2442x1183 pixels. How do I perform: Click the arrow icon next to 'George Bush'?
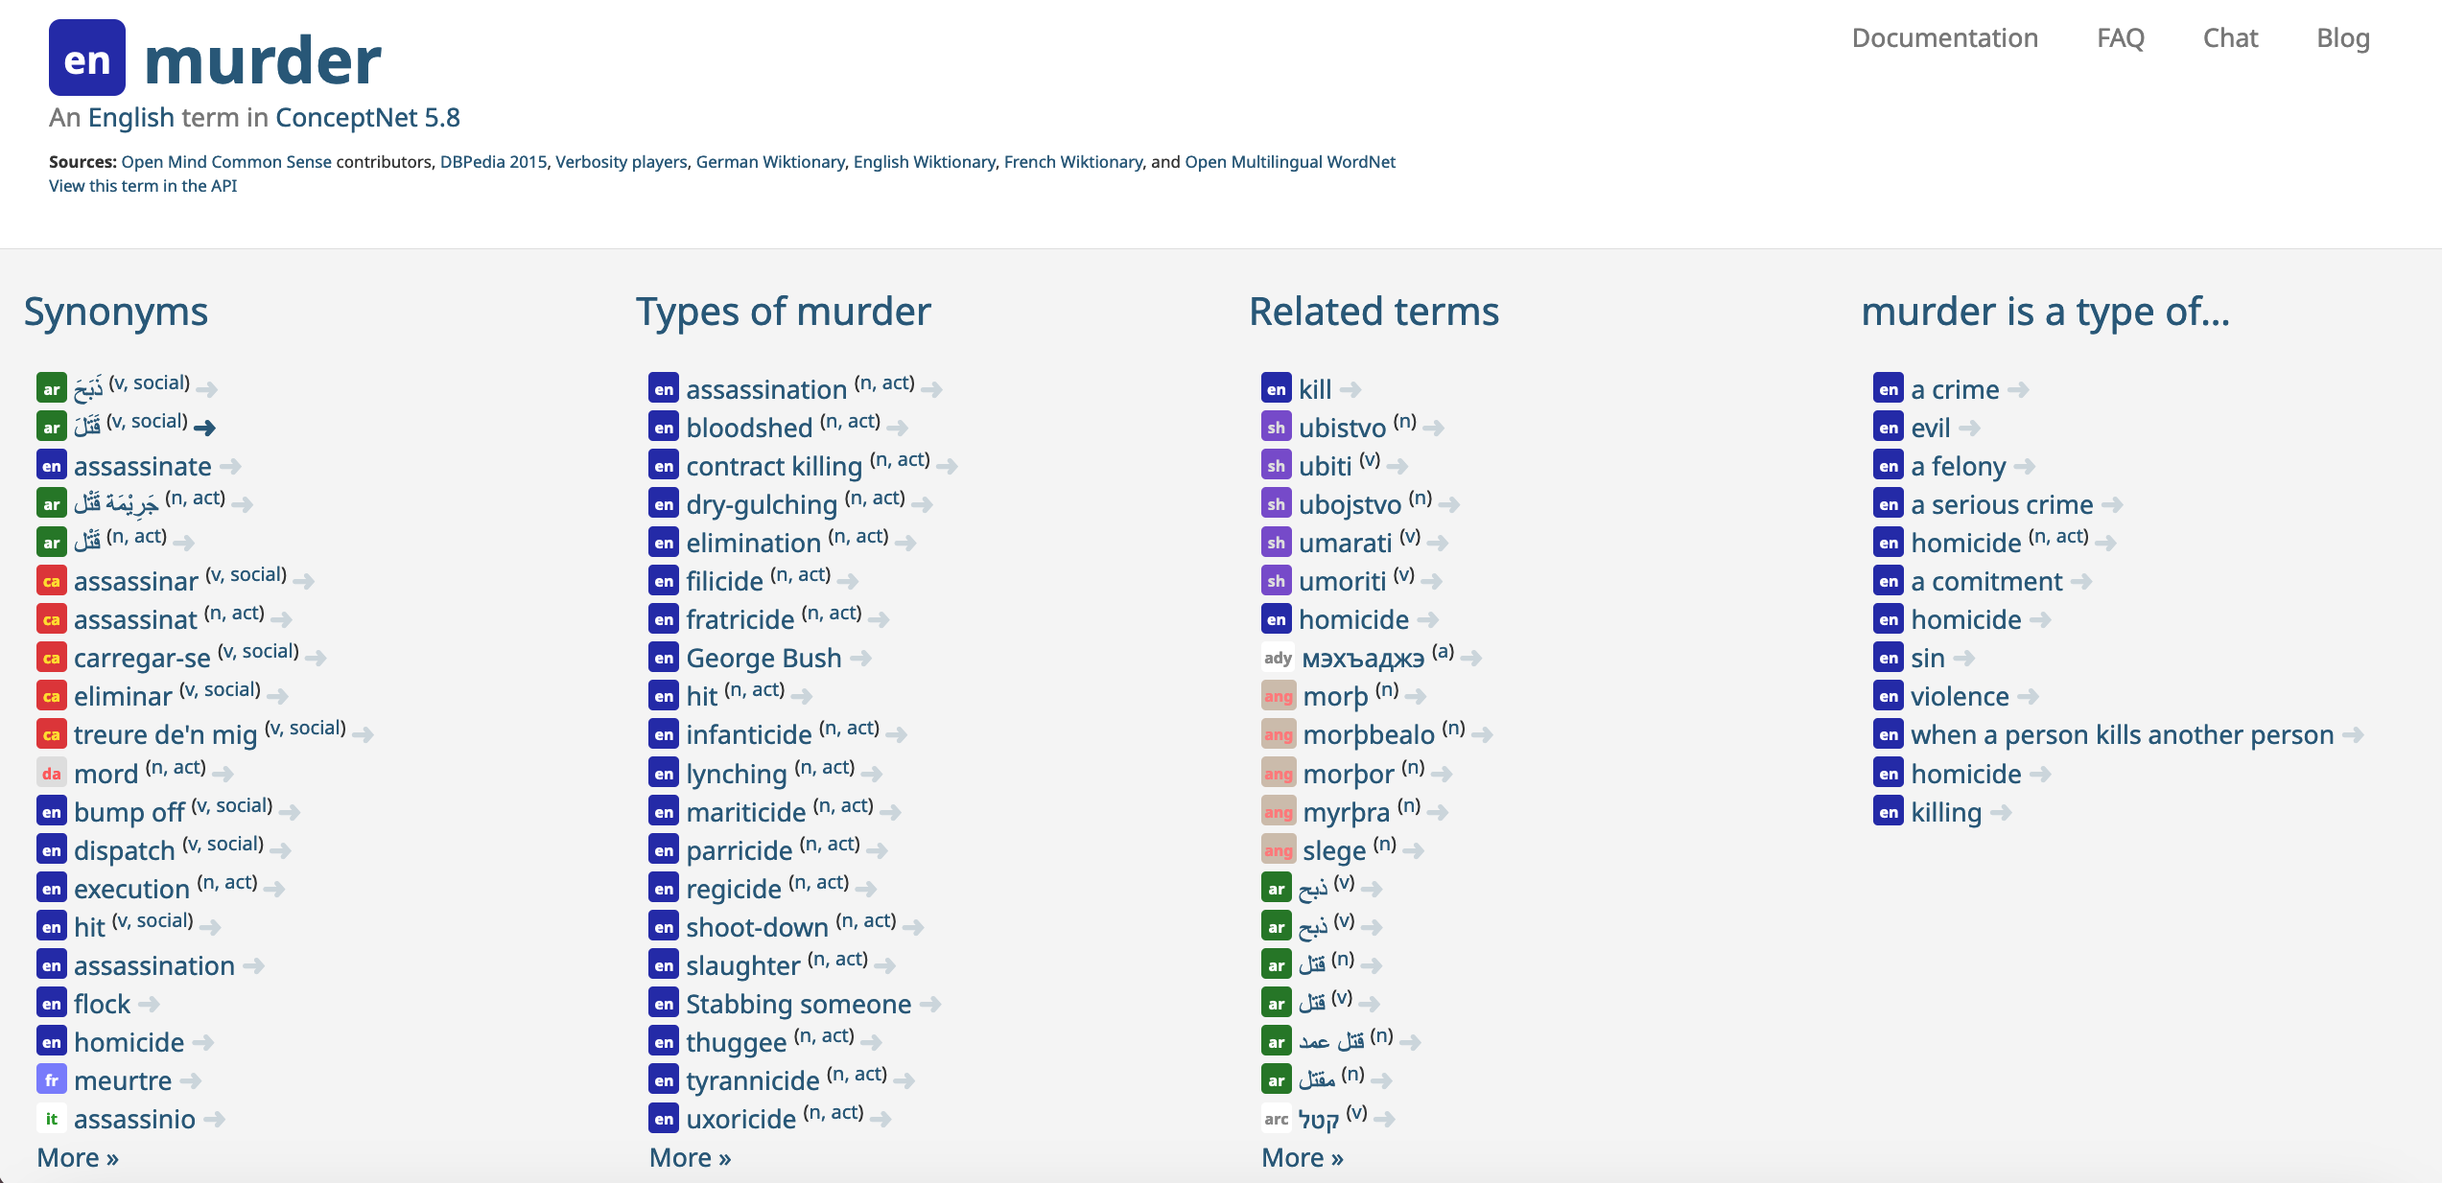pos(860,658)
